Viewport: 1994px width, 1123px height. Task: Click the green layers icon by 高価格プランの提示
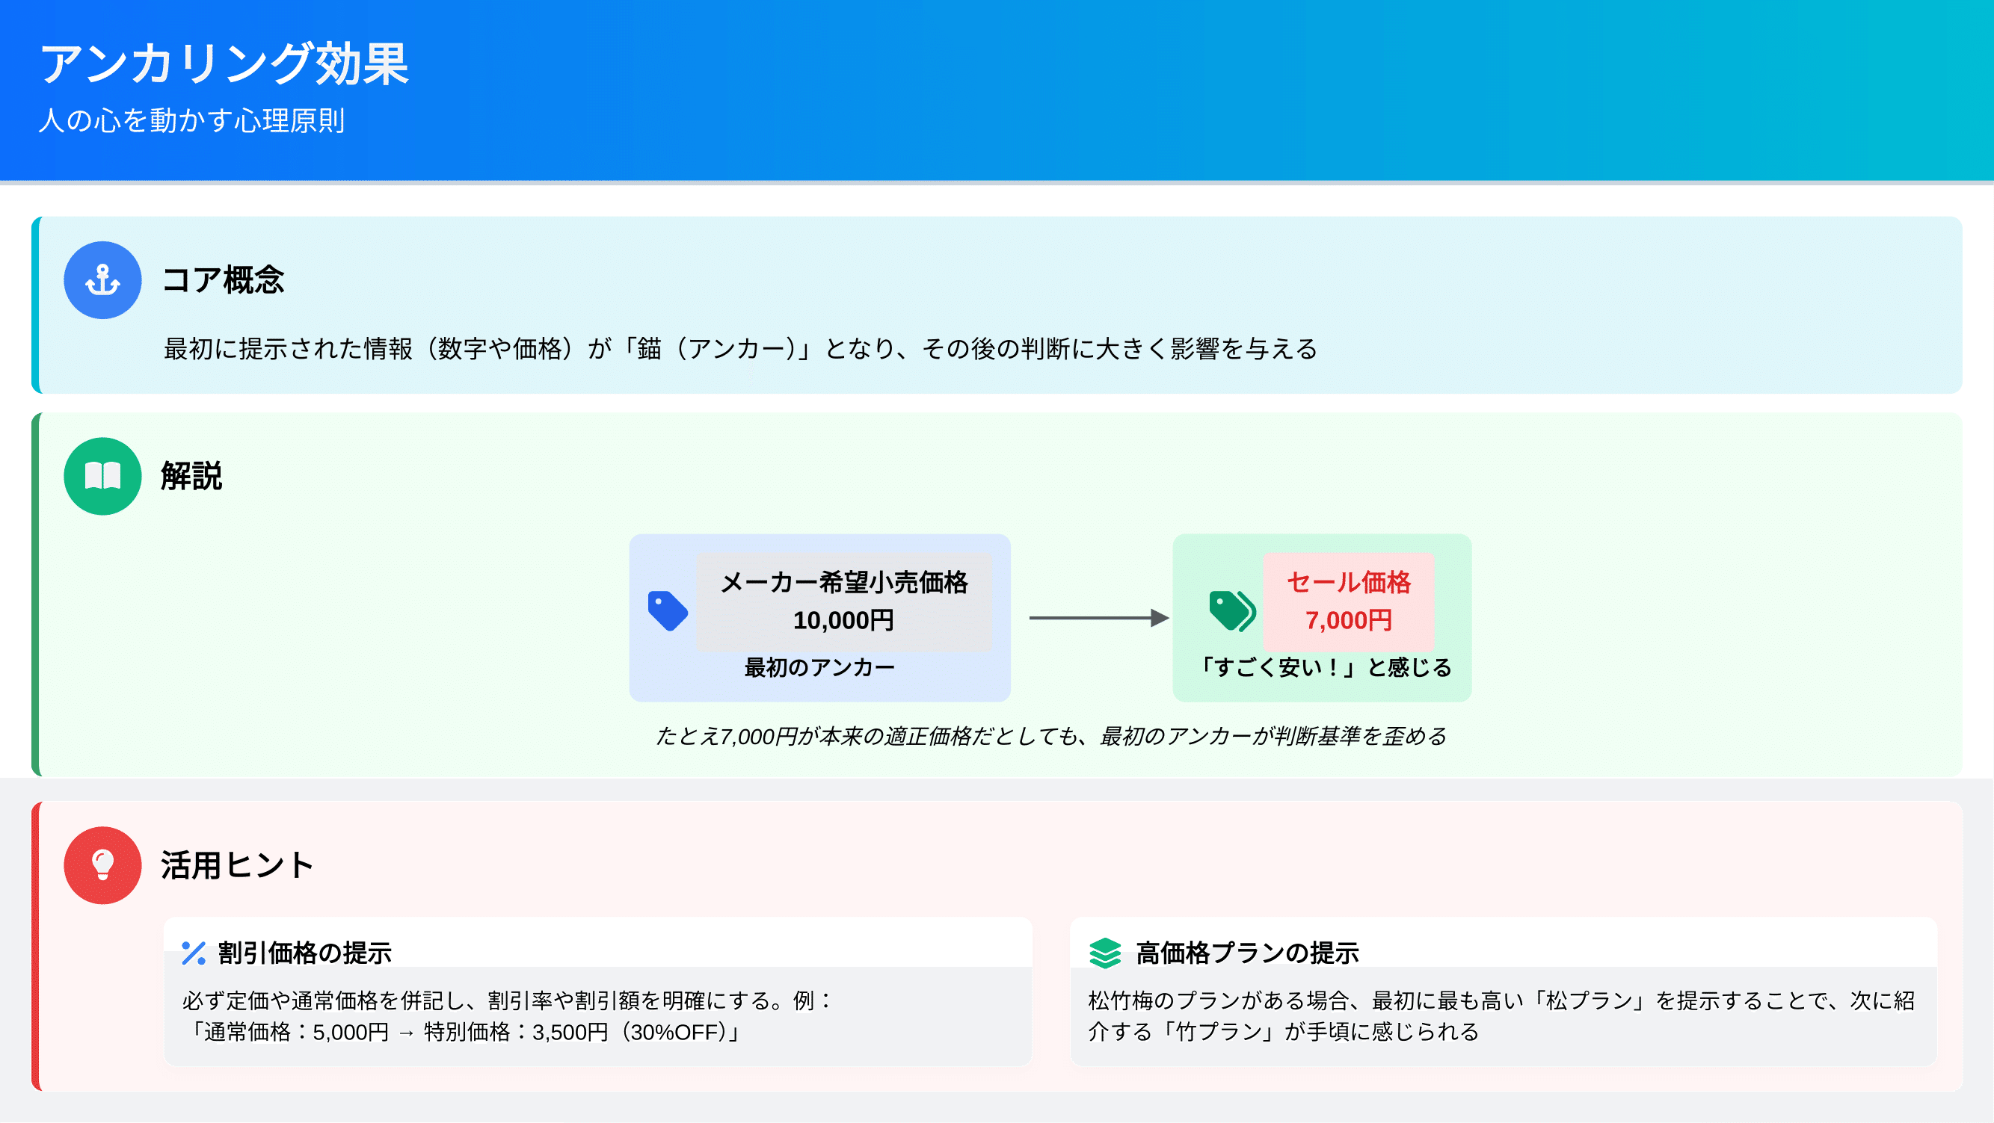1104,953
